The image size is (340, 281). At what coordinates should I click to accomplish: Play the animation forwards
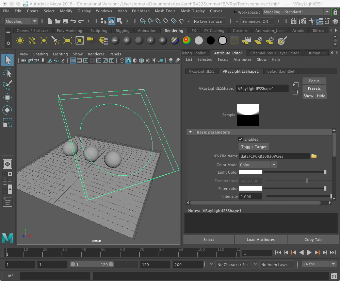[x=309, y=252]
